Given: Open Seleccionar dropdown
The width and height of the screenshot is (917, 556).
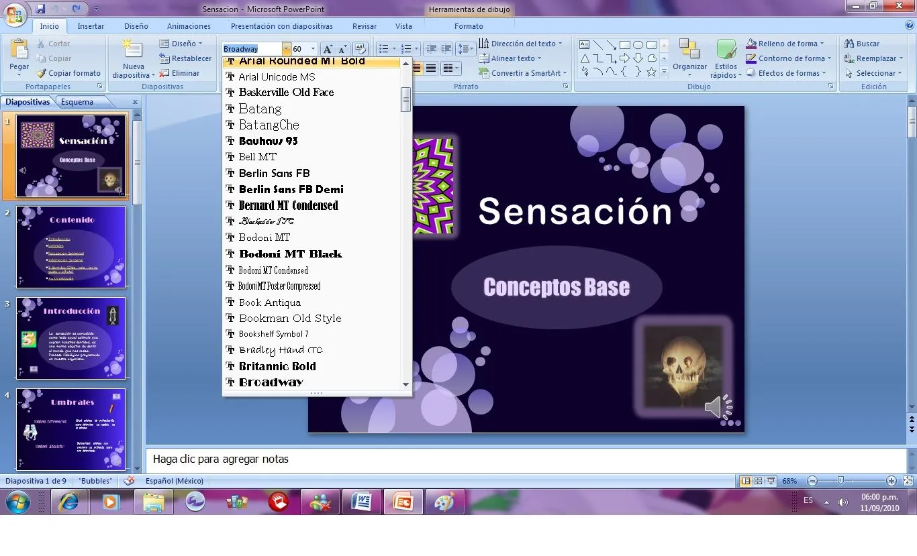Looking at the screenshot, I should 873,73.
